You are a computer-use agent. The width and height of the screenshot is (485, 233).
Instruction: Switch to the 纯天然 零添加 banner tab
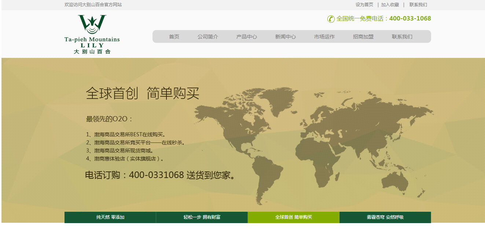(x=110, y=217)
